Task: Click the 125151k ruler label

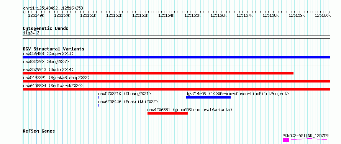Action: [88, 15]
